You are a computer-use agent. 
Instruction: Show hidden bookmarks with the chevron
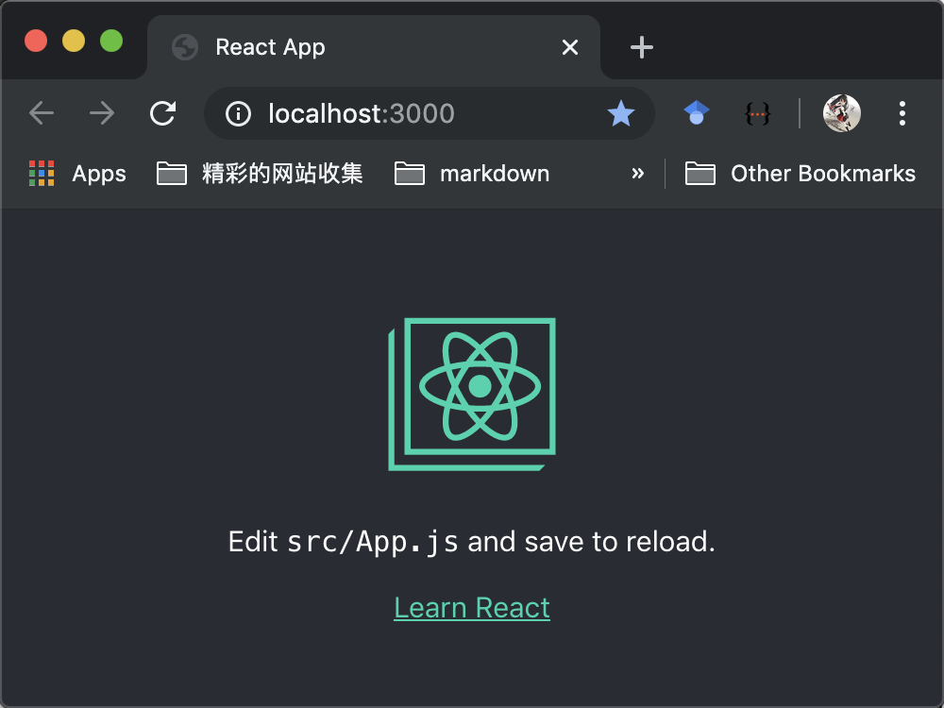pyautogui.click(x=638, y=174)
